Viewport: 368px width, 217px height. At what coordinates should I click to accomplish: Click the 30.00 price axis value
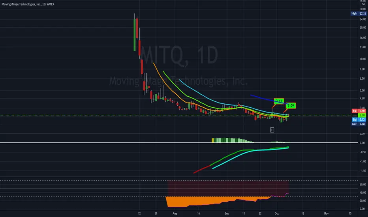pyautogui.click(x=363, y=9)
